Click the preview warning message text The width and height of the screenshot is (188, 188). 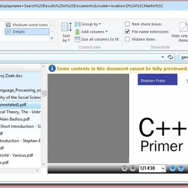122,69
